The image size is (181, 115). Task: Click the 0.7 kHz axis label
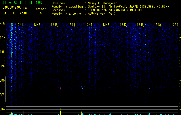point(3,95)
